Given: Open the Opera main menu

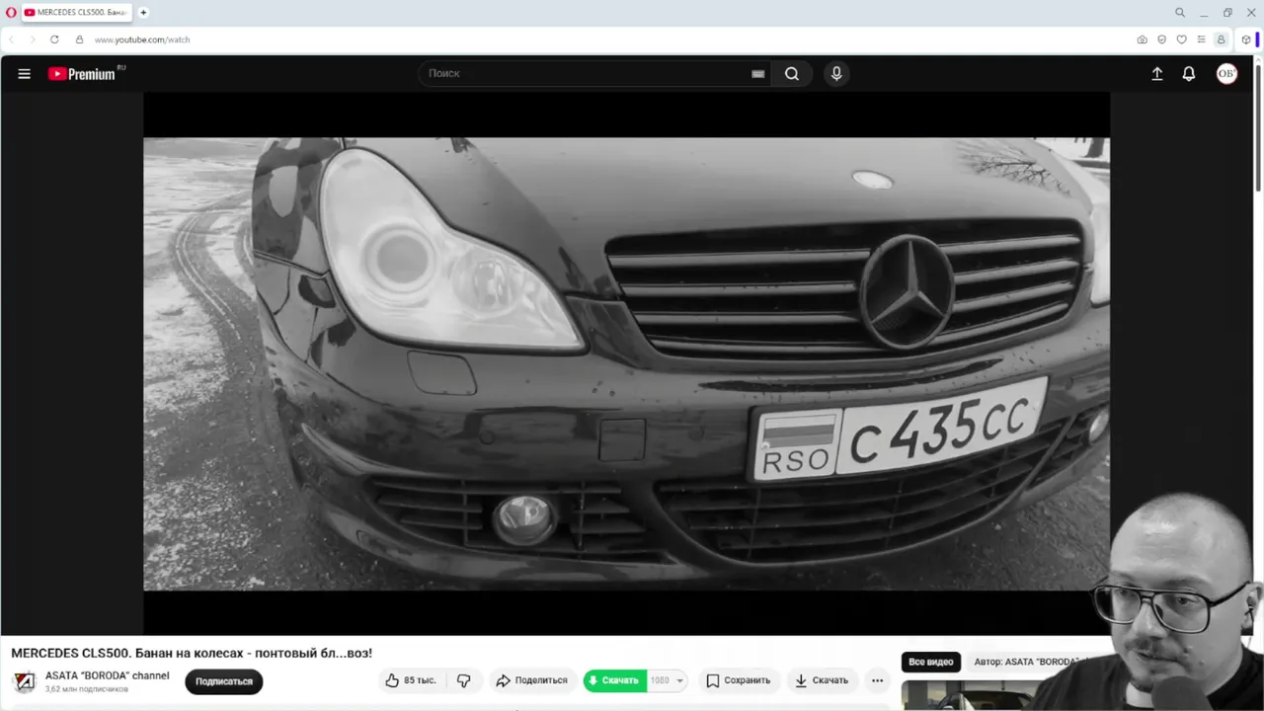Looking at the screenshot, I should (x=11, y=13).
